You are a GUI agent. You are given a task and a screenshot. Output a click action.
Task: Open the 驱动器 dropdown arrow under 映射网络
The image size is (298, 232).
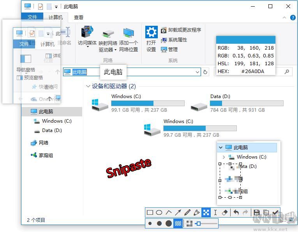115,50
